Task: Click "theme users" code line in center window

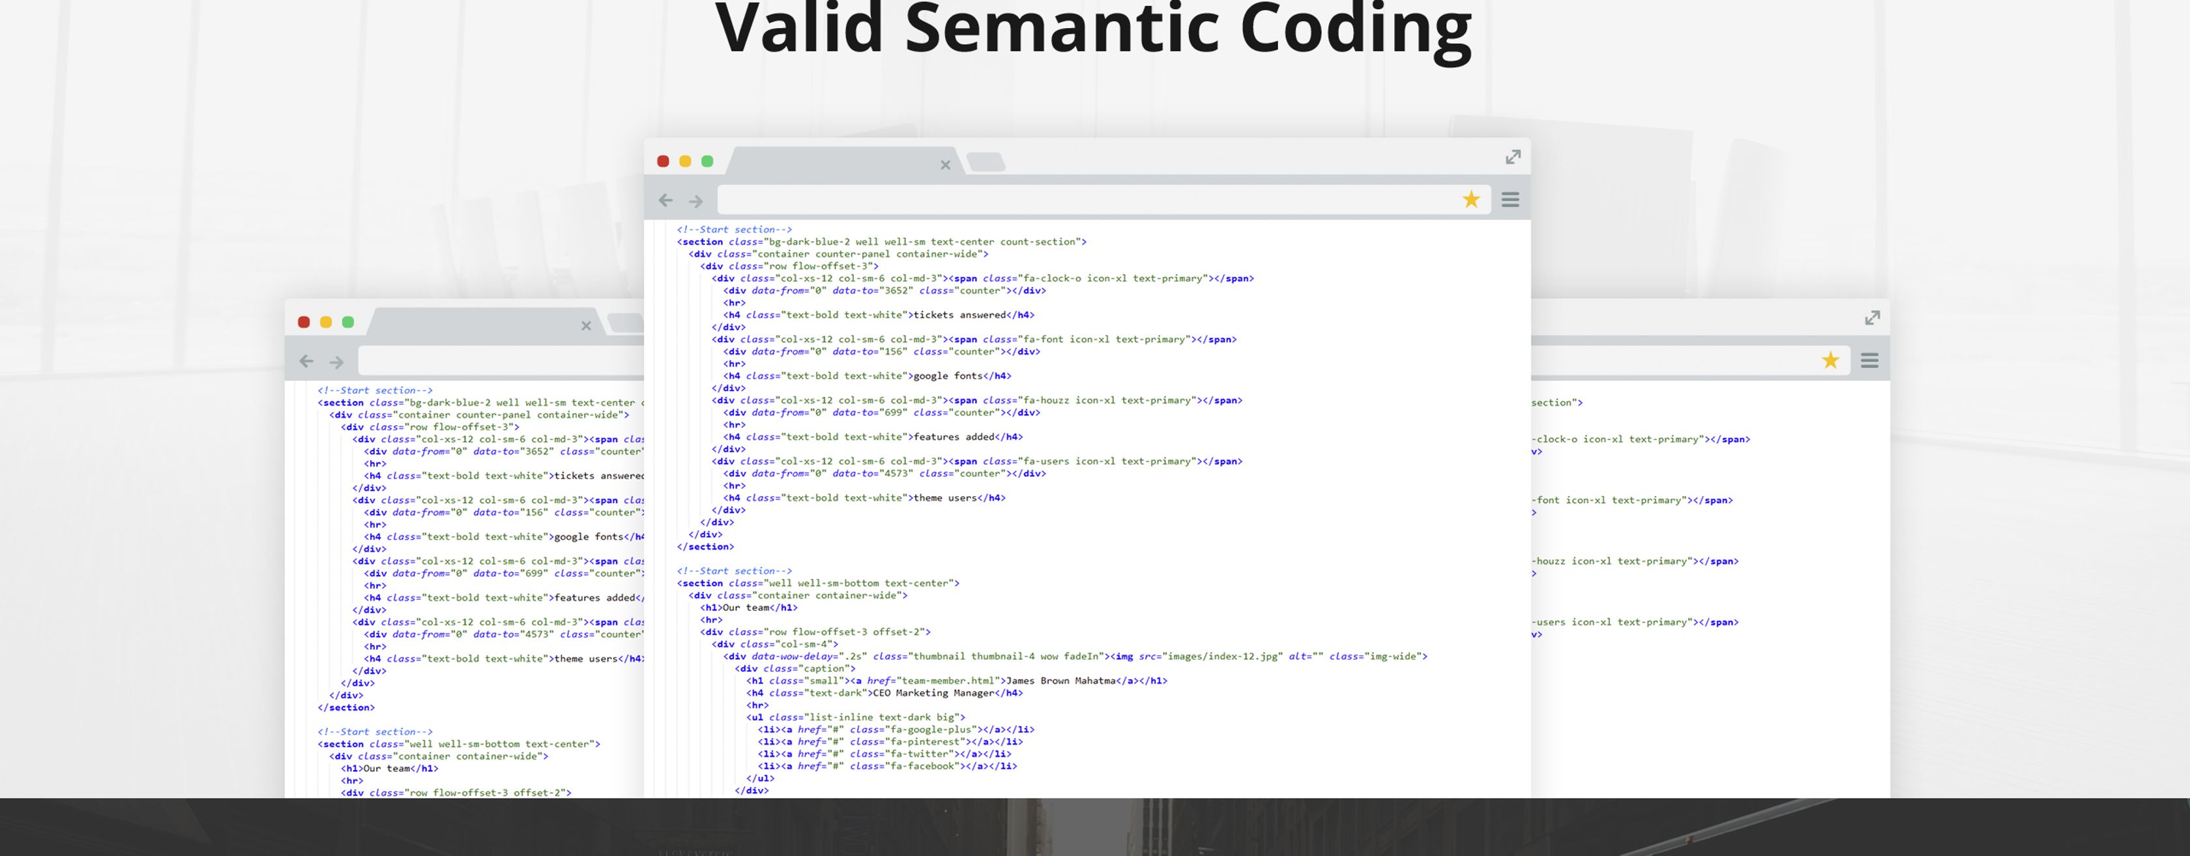Action: click(x=865, y=498)
